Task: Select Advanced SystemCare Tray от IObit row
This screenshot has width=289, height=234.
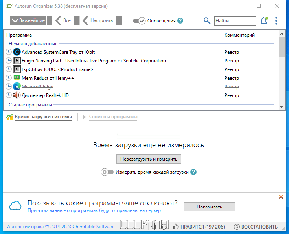Action: (140, 52)
